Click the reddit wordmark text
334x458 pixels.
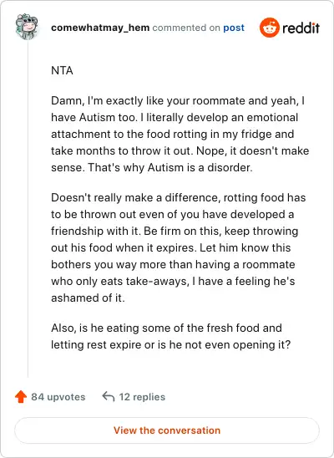point(301,28)
